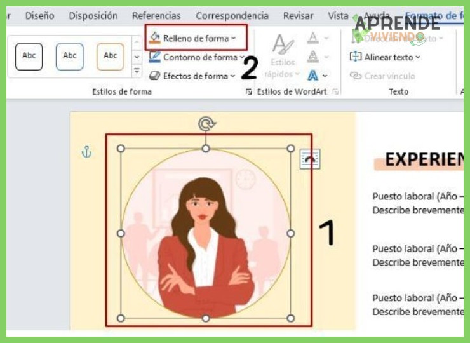This screenshot has height=343, width=470.
Task: Open the layout options button beside the picture
Action: click(310, 159)
